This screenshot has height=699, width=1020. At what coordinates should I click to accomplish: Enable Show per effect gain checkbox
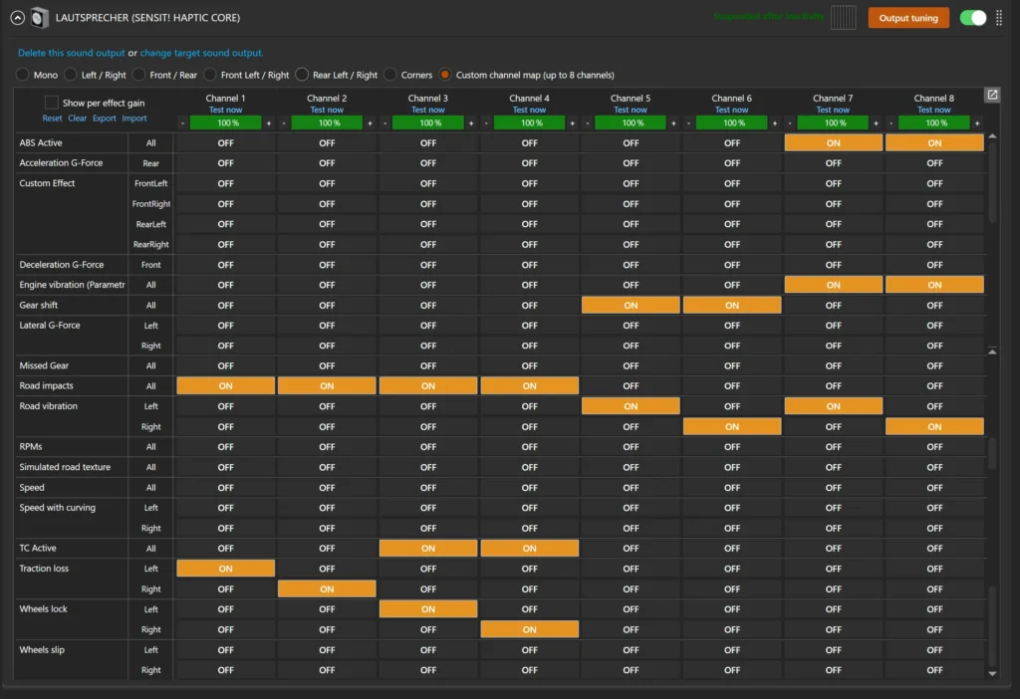[52, 103]
